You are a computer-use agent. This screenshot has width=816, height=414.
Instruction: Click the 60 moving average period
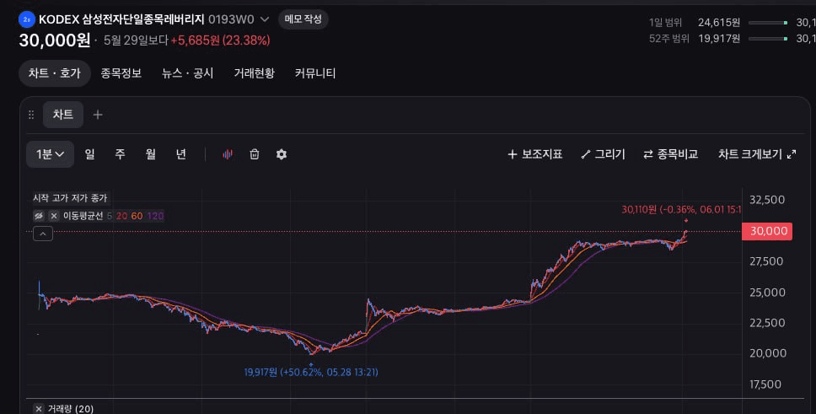(x=137, y=216)
